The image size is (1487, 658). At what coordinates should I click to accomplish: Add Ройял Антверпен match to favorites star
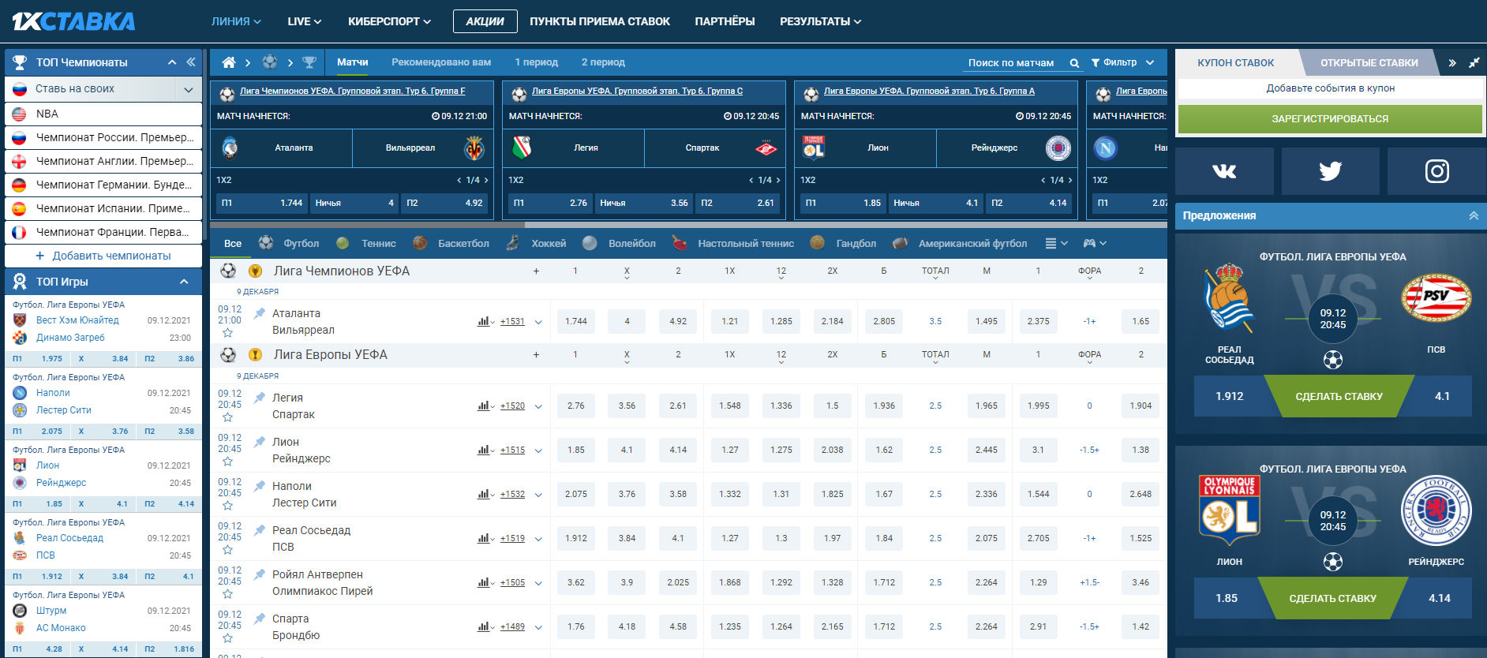coord(227,594)
